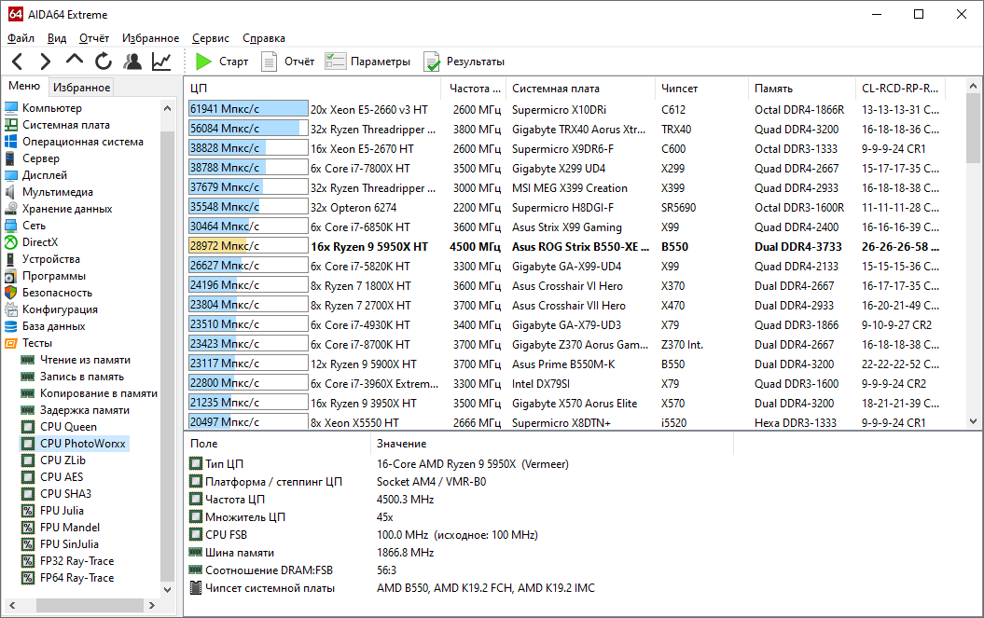Click the results list scroll down arrow
Image resolution: width=984 pixels, height=618 pixels.
click(974, 421)
